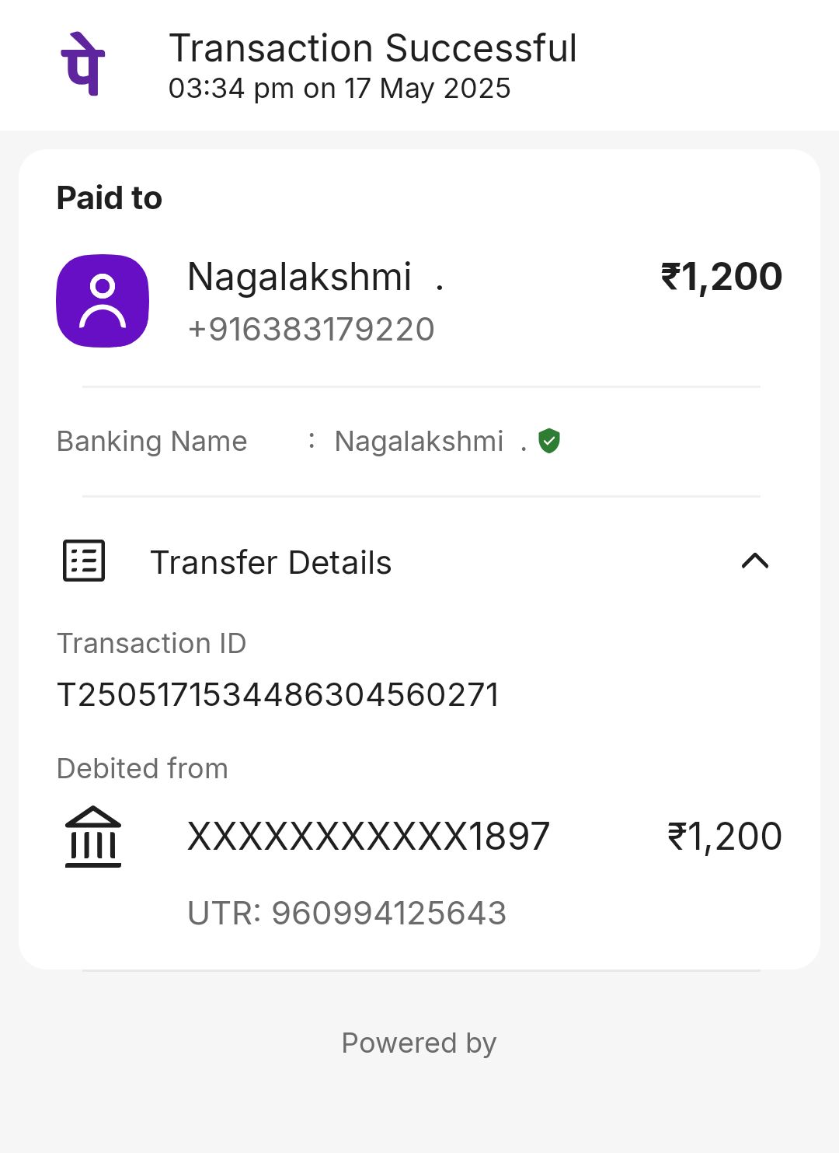Tap the bold ₹1,200 paid amount
This screenshot has height=1153, width=839.
click(x=722, y=278)
